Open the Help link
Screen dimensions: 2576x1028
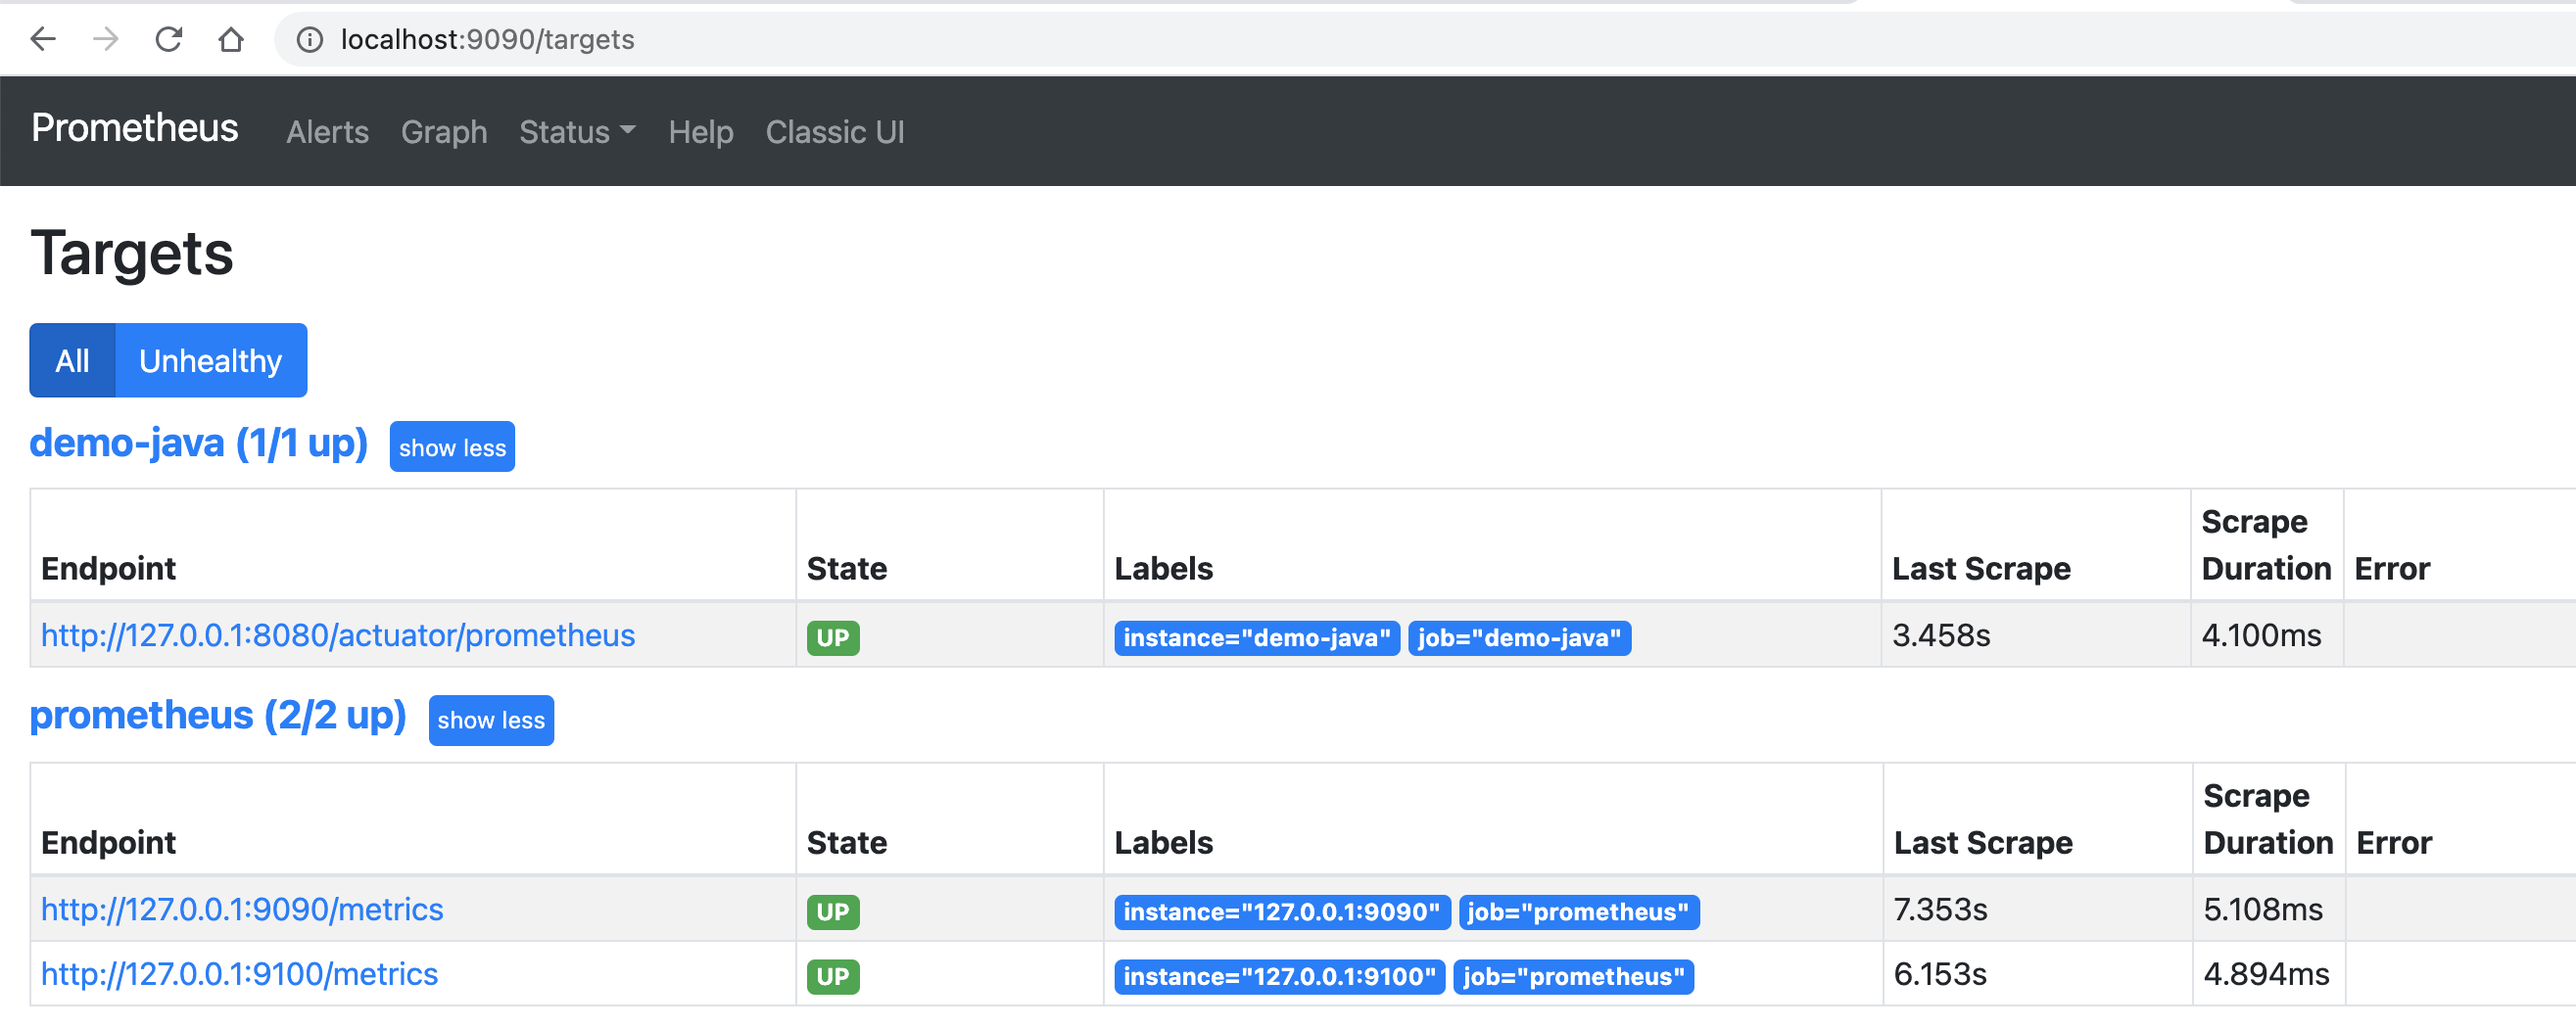[x=701, y=132]
